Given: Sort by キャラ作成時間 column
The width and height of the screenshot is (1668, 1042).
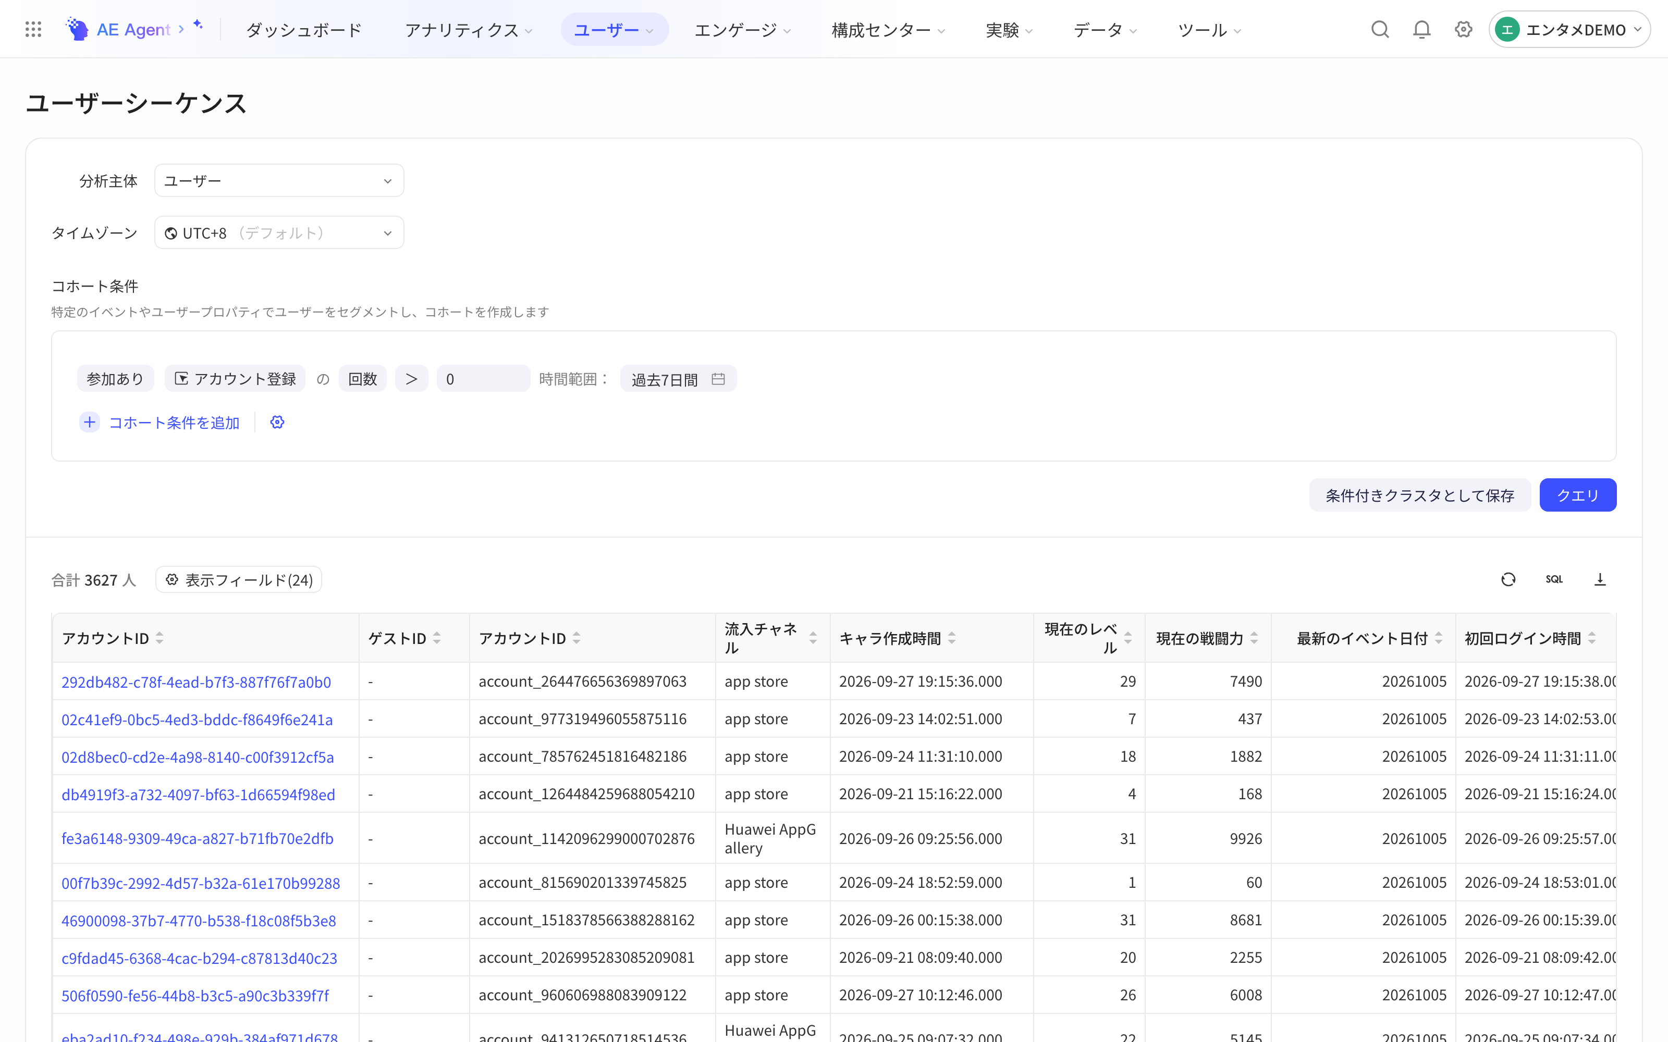Looking at the screenshot, I should (952, 638).
